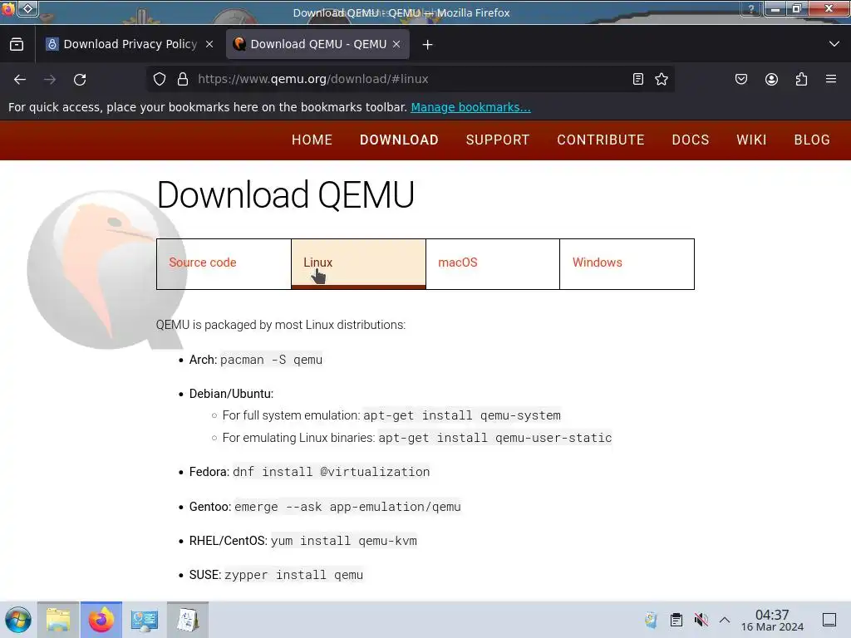Expand hidden system tray icons arrow
Image resolution: width=851 pixels, height=638 pixels.
[x=725, y=620]
